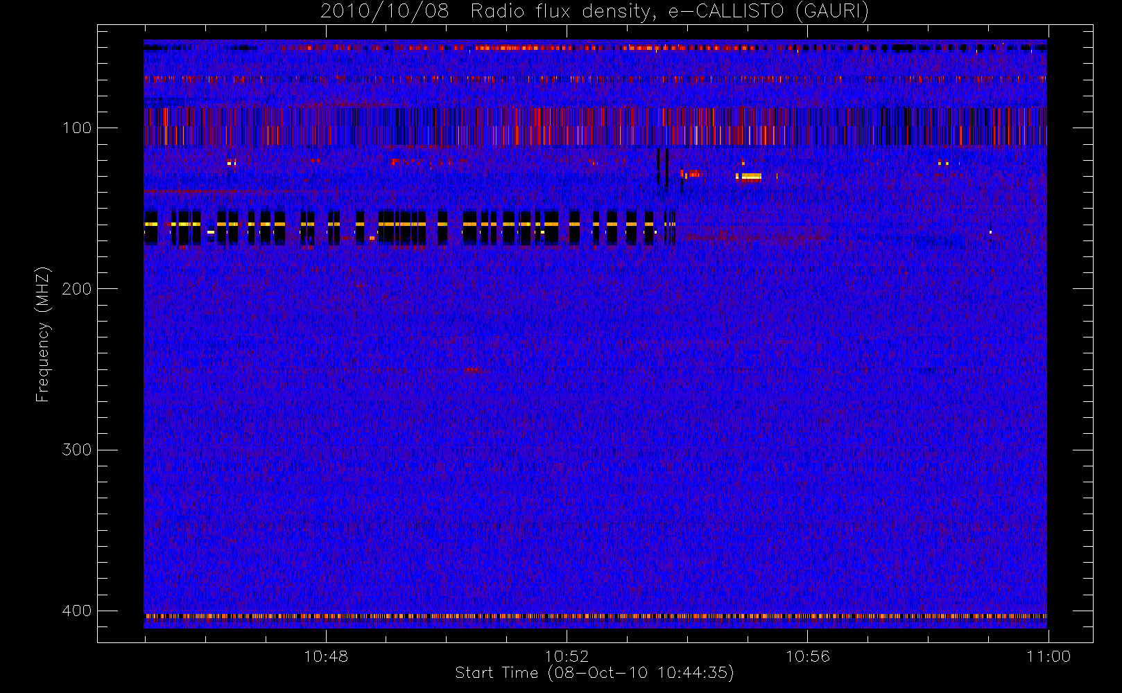Click the 10:48 time tick label

point(326,656)
